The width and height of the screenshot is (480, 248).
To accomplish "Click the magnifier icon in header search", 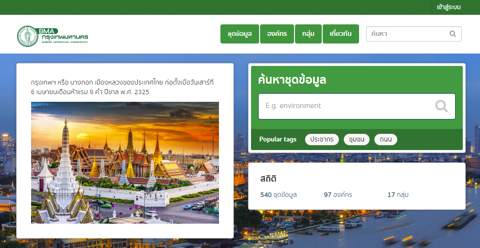I will point(452,34).
